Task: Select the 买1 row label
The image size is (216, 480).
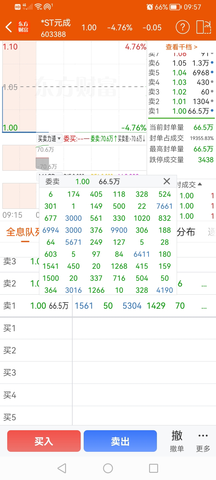Action: [x=10, y=328]
